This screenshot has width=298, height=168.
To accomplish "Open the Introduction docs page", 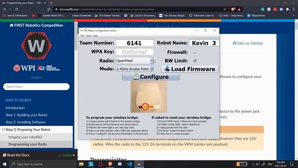I will pyautogui.click(x=15, y=108).
